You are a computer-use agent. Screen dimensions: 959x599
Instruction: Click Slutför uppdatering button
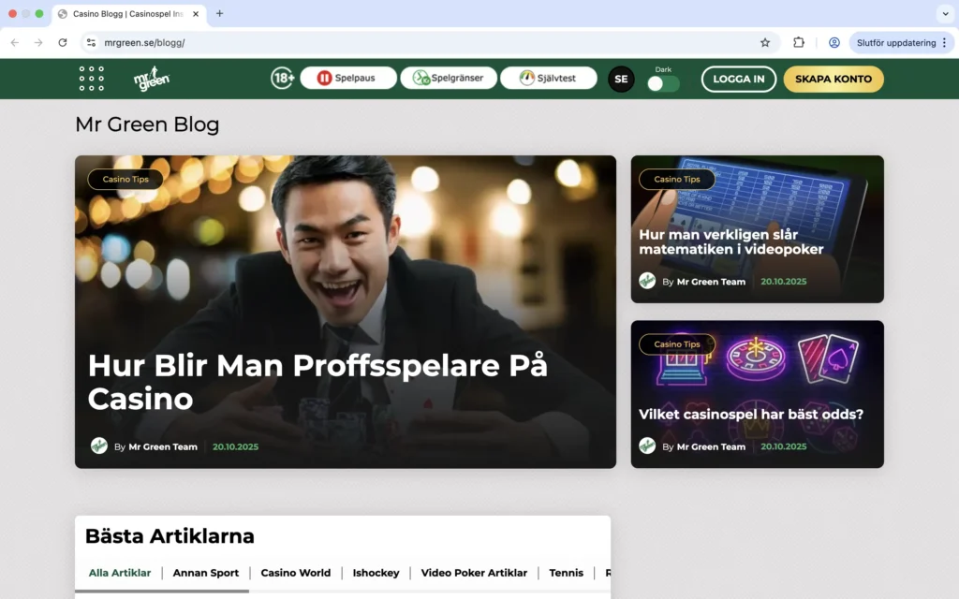tap(896, 43)
